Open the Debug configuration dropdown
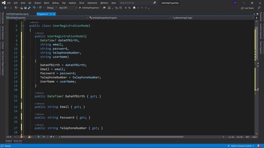This screenshot has height=148, width=264. point(52,8)
